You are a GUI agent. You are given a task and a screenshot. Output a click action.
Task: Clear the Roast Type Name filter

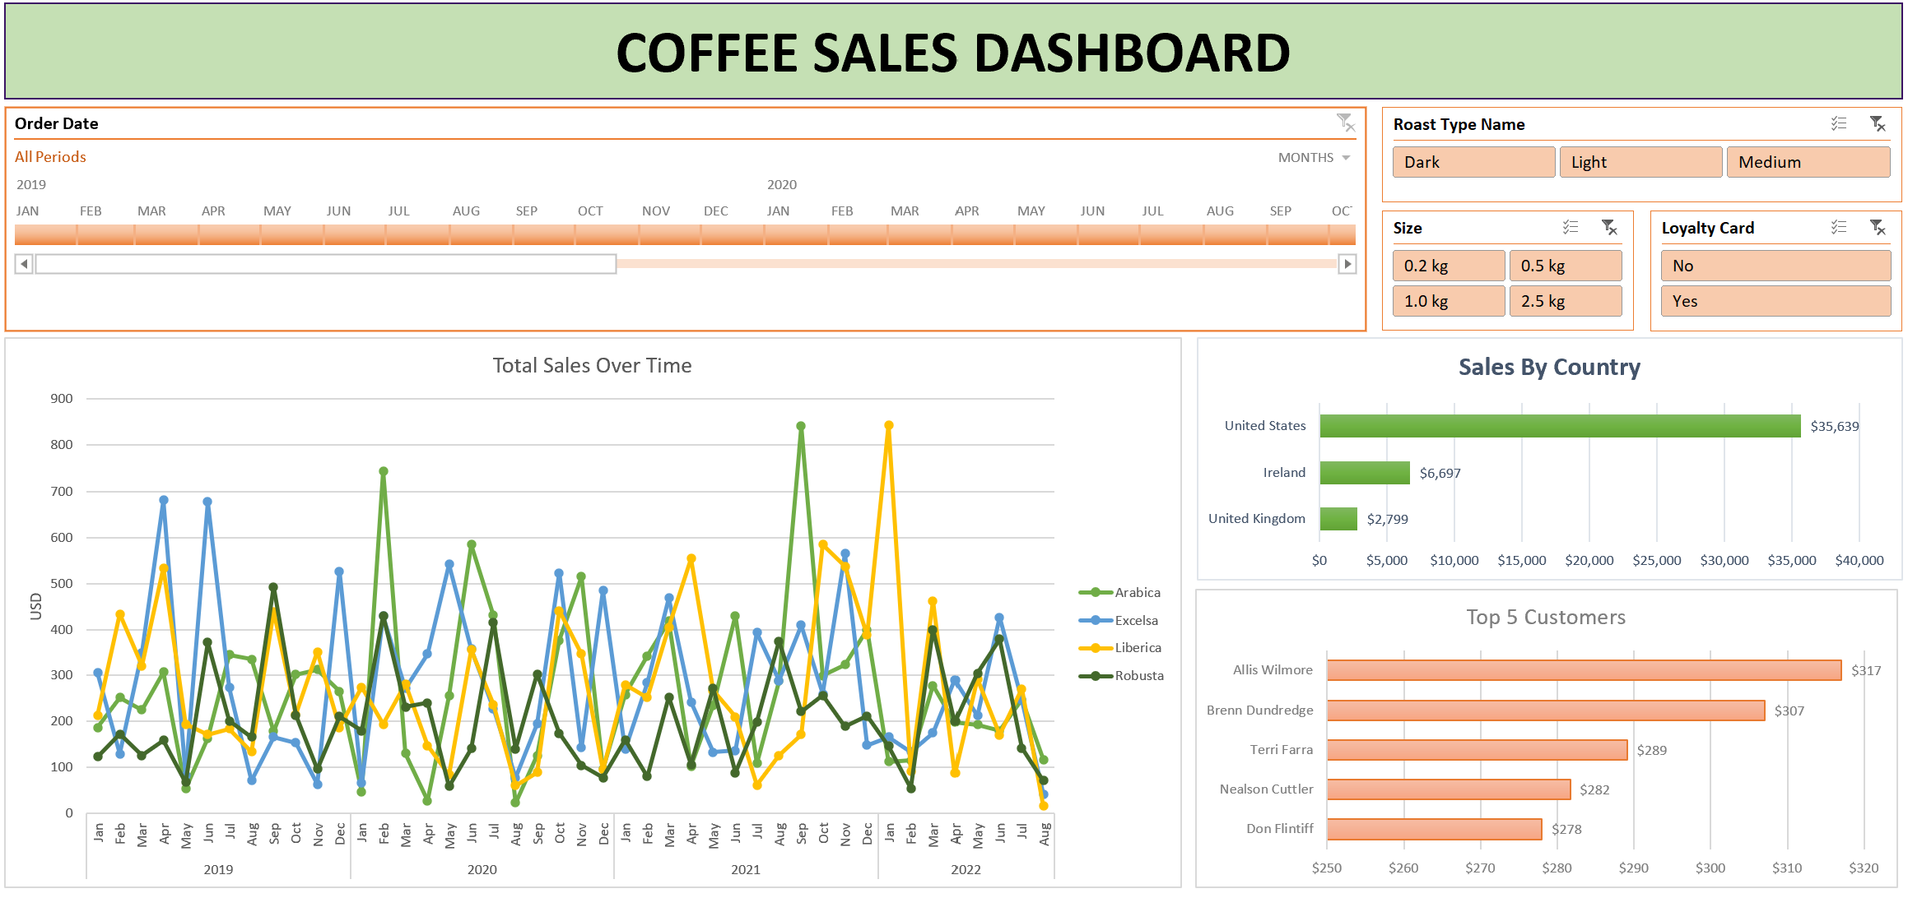point(1878,124)
